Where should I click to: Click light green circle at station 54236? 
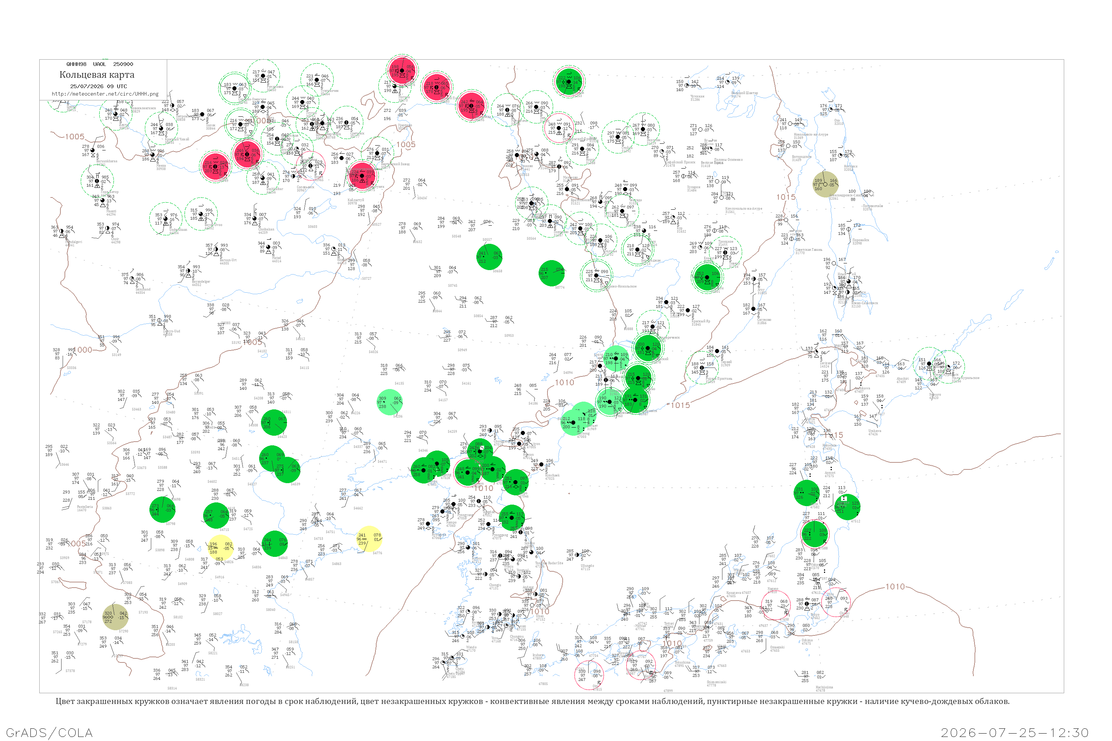(390, 402)
